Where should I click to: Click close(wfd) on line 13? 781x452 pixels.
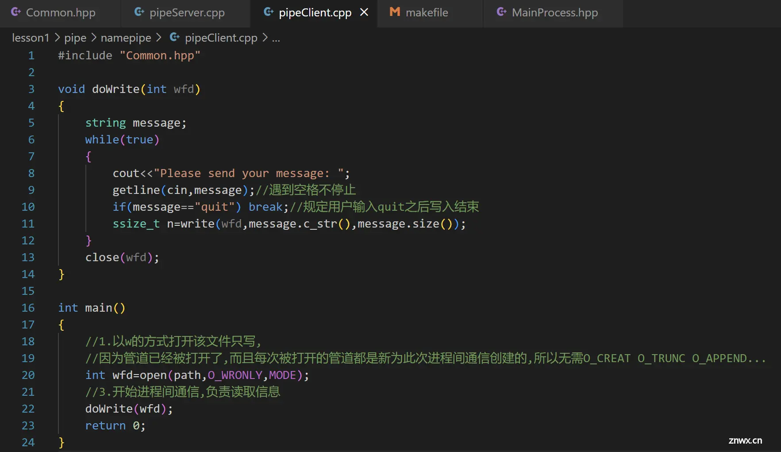pyautogui.click(x=119, y=257)
